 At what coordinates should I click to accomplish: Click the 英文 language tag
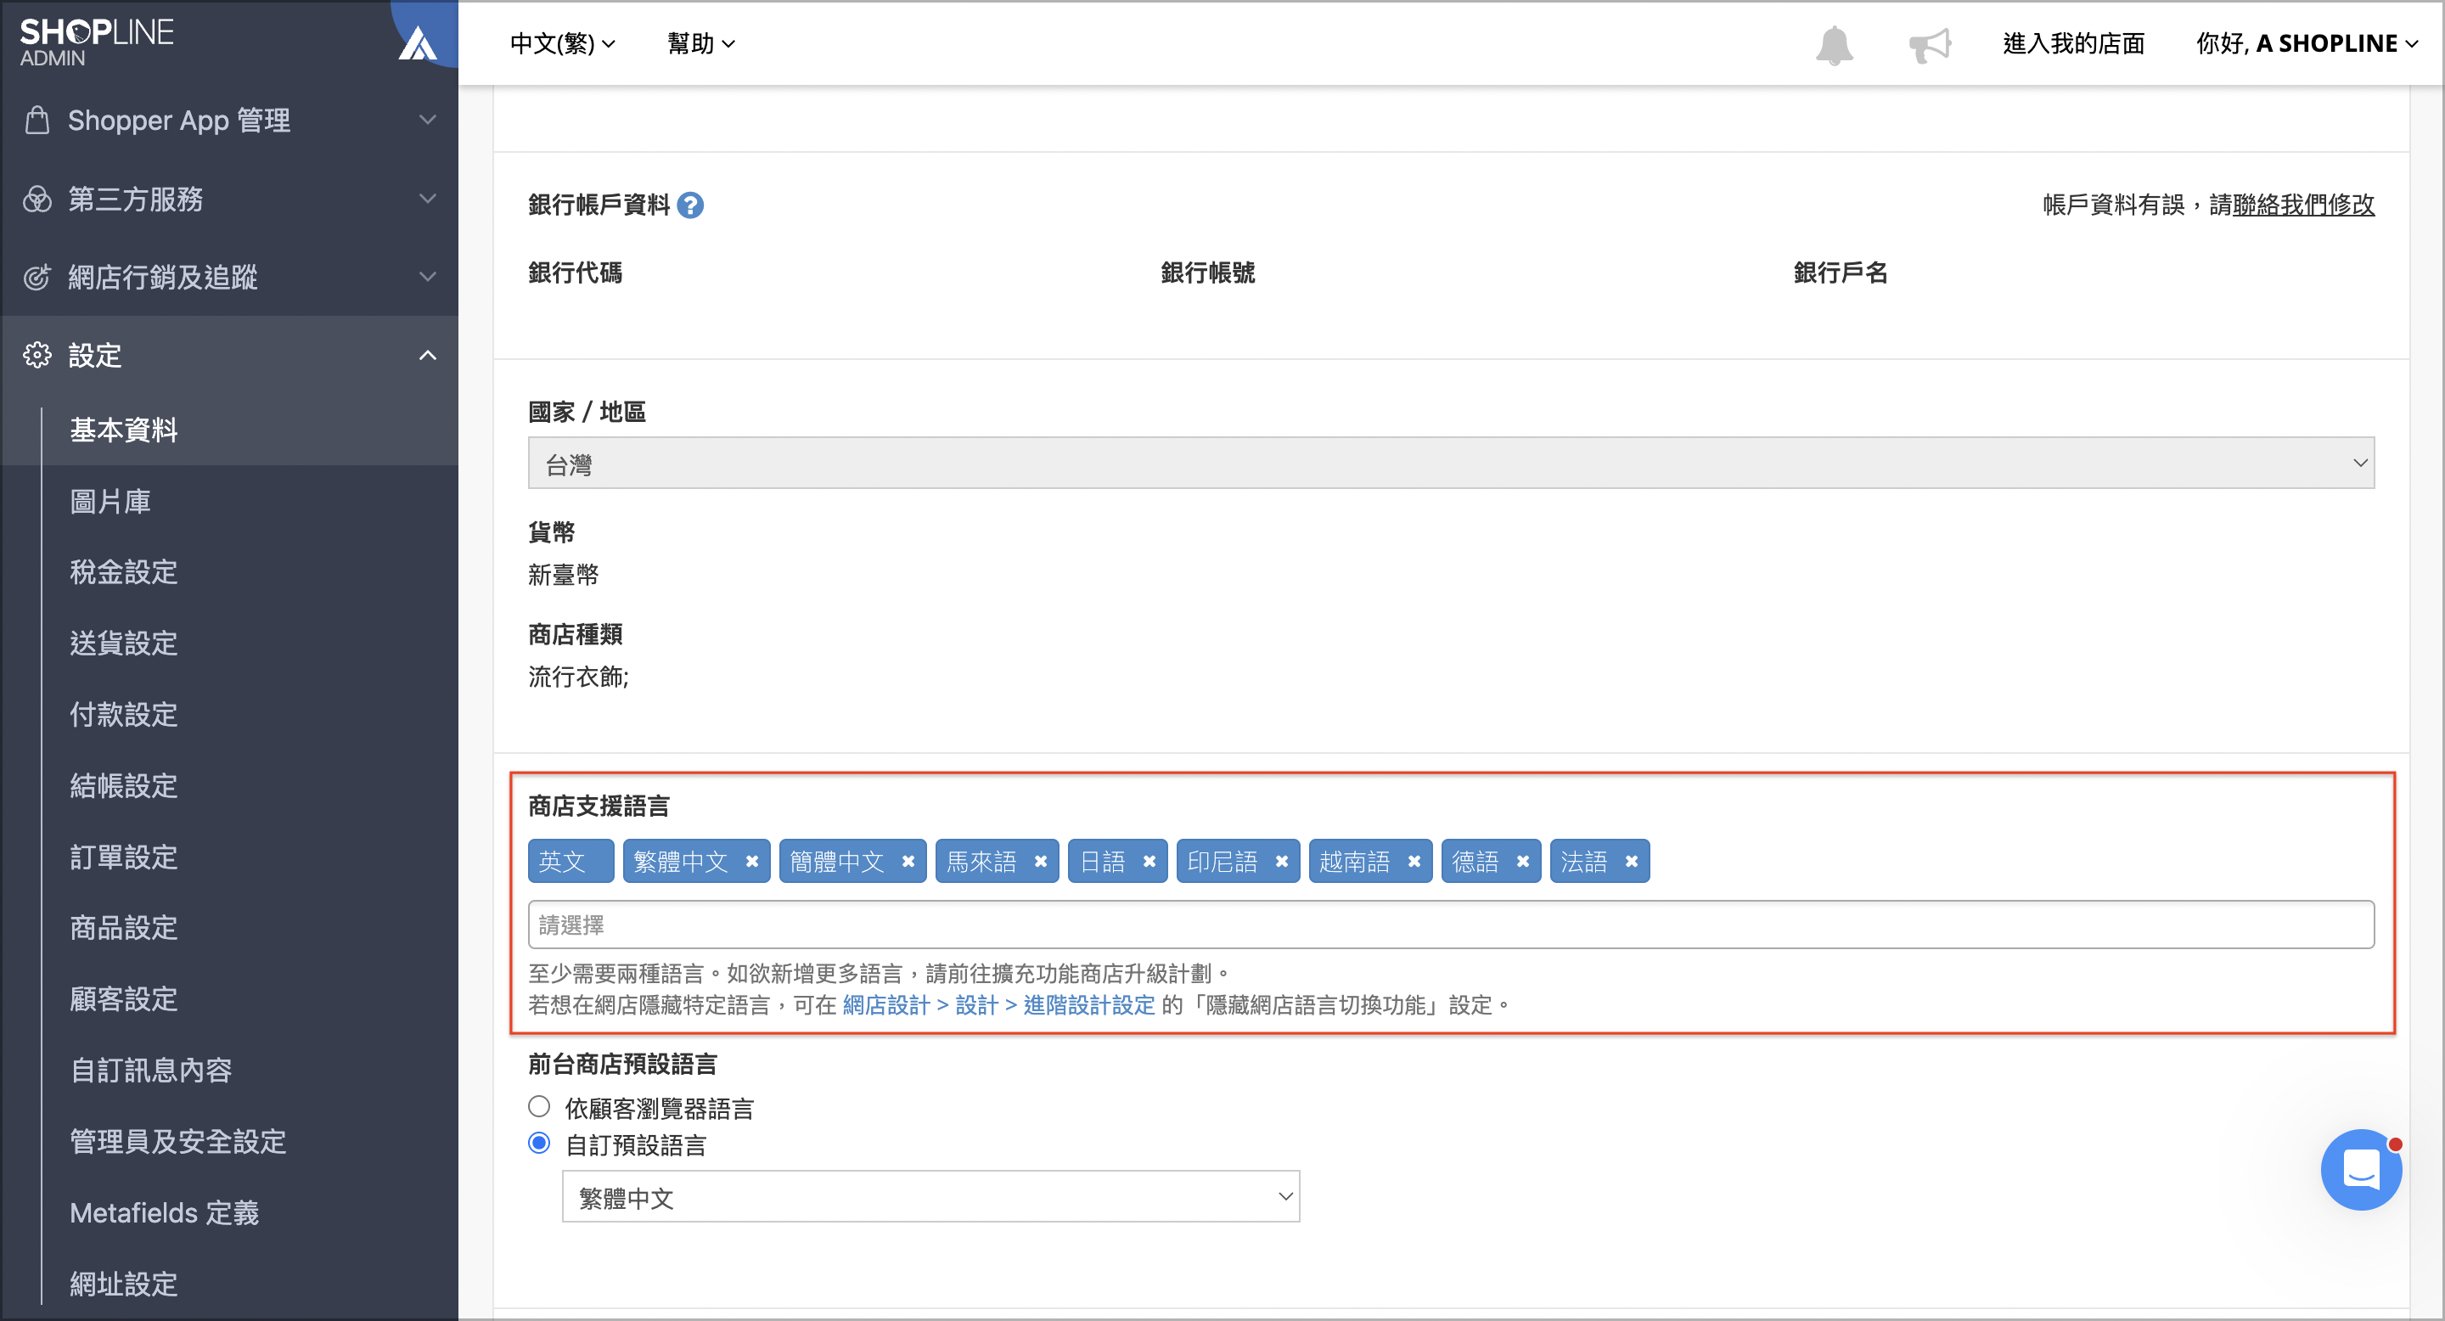570,861
